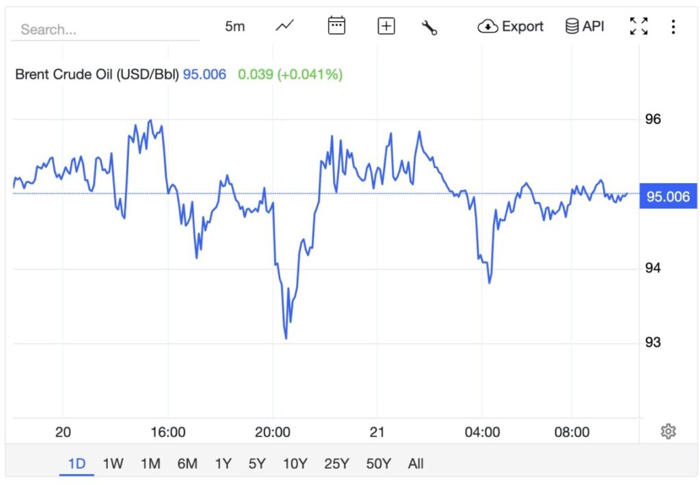Click the cloud Export icon
The image size is (700, 485).
pos(487,26)
